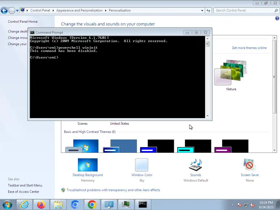280x210 pixels.
Task: Open Taskbar and Start Menu link
Action: point(25,185)
